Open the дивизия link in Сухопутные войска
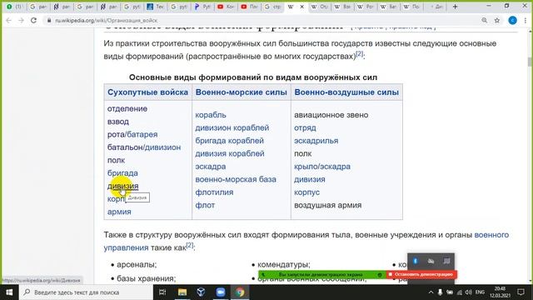Screen dimensions: 533x300 (122, 186)
